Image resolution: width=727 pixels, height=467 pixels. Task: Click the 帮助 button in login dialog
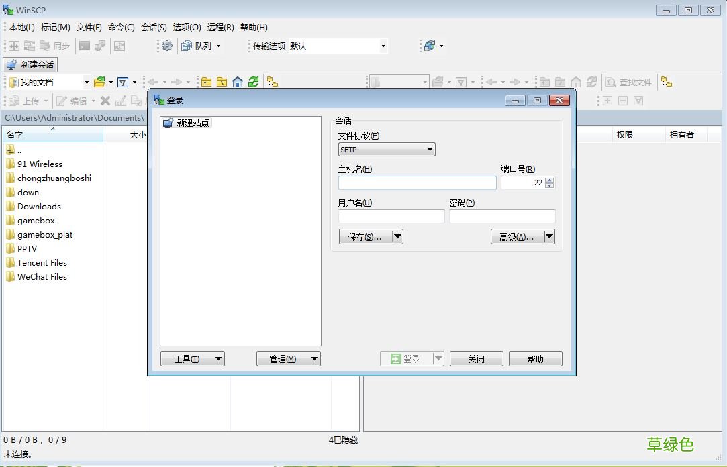(x=536, y=358)
